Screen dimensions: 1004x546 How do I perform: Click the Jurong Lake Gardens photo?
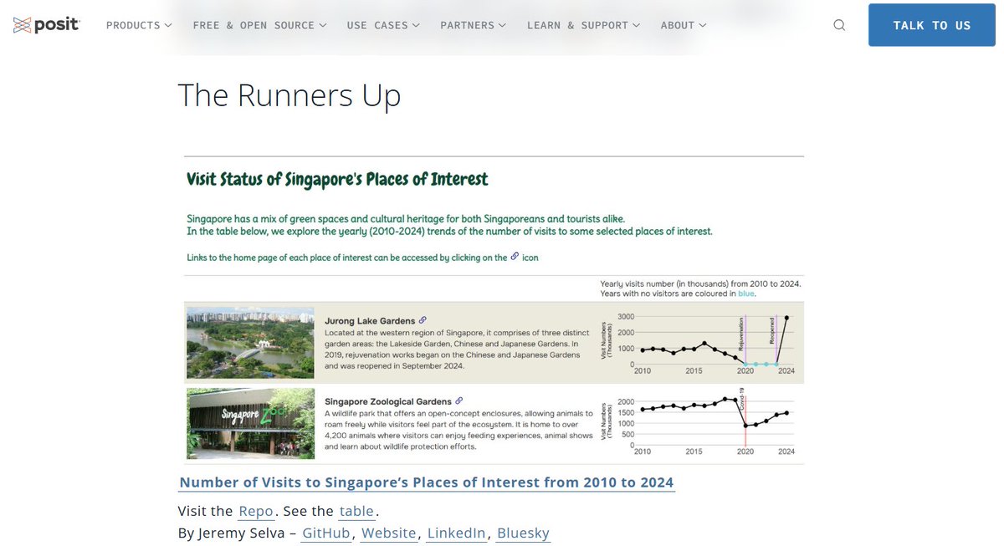pos(250,343)
